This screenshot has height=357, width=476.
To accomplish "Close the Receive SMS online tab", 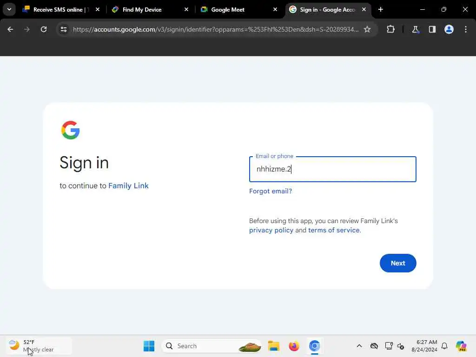I will point(98,9).
